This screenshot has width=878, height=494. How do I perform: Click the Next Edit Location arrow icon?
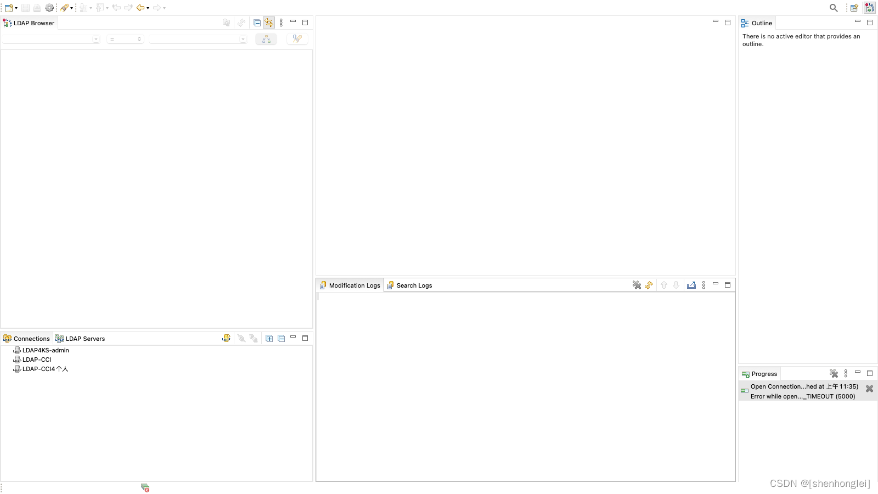click(128, 8)
